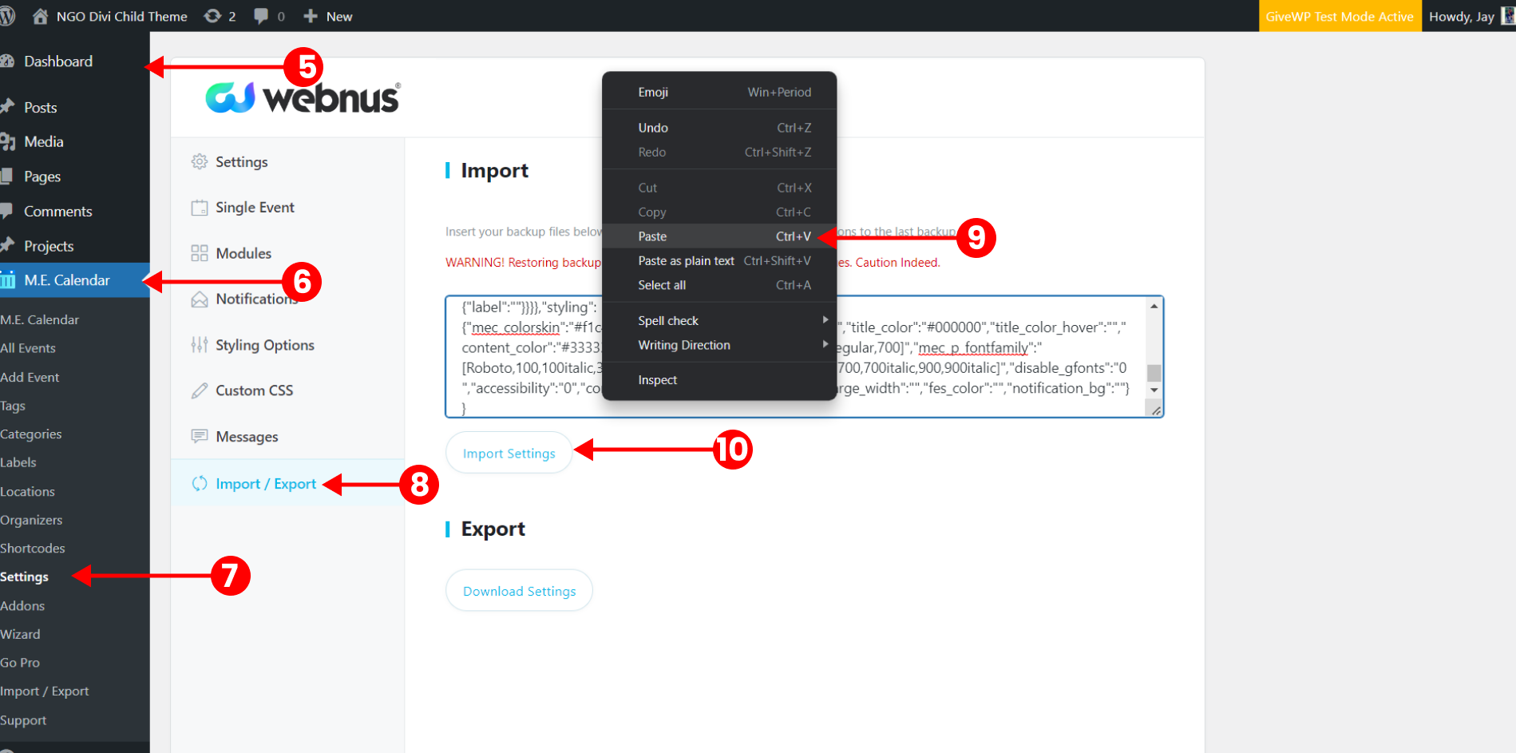Viewport: 1516px width, 753px height.
Task: Choose Inspect from the context menu
Action: pyautogui.click(x=719, y=380)
